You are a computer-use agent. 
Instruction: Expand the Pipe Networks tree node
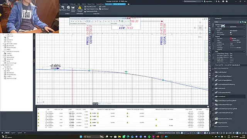coord(3,46)
